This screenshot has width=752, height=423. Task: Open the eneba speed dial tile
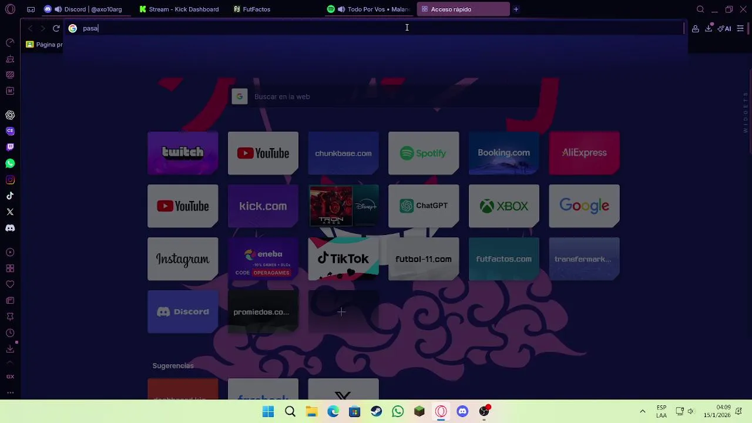263,259
